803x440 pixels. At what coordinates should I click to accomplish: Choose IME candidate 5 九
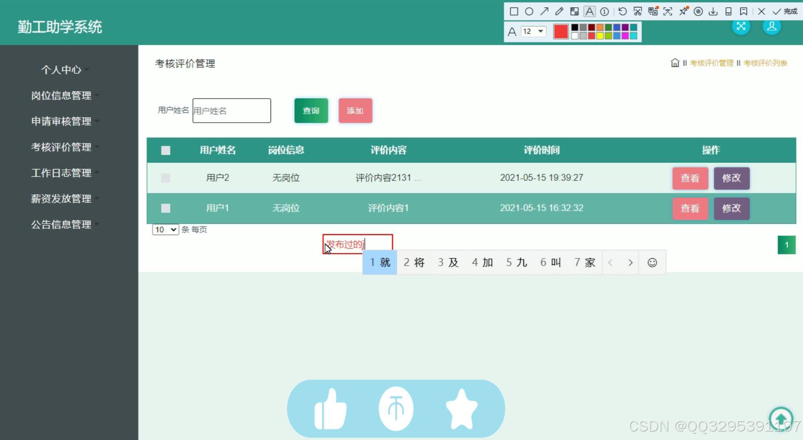click(x=517, y=263)
